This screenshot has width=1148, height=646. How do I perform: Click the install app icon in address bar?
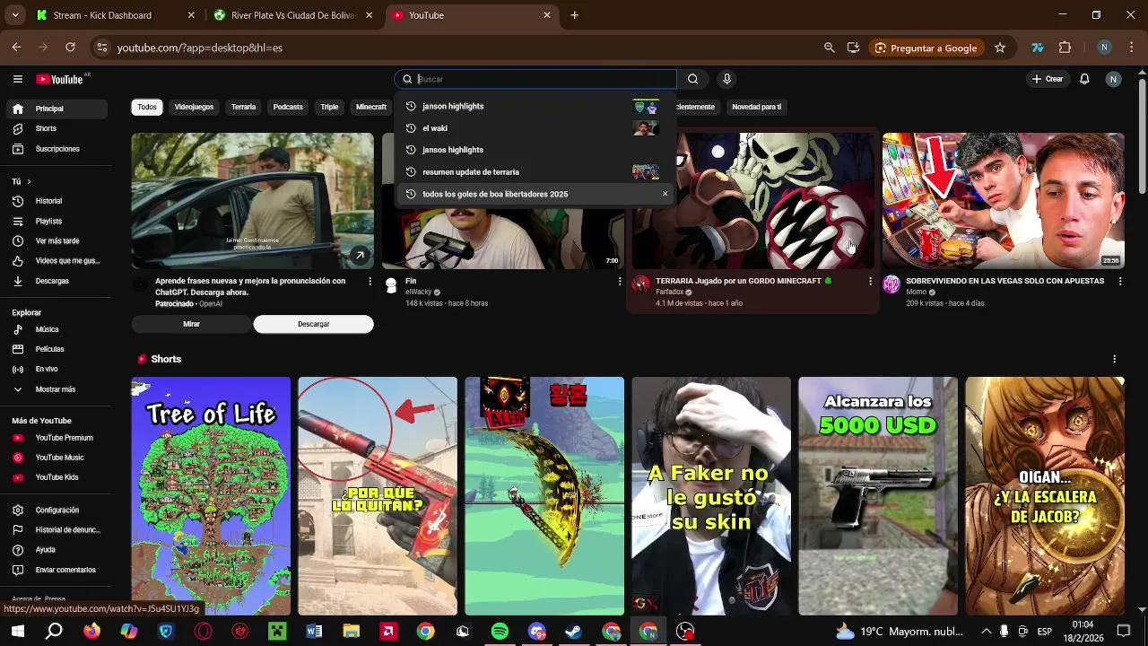[853, 48]
